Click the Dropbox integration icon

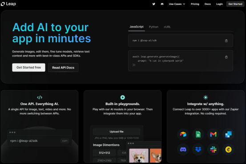click(198, 149)
